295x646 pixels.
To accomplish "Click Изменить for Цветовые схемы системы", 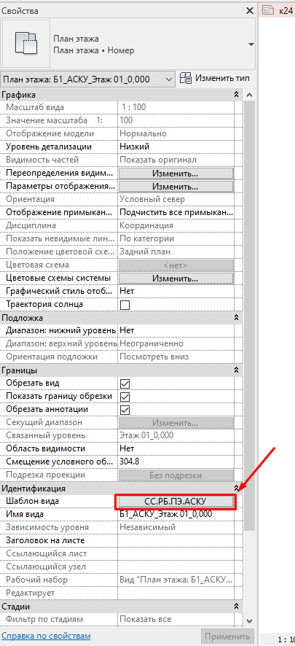I will (x=176, y=279).
